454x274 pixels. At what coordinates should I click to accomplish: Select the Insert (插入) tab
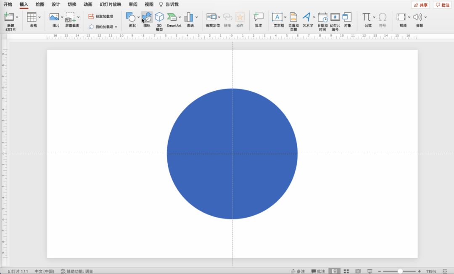[24, 4]
